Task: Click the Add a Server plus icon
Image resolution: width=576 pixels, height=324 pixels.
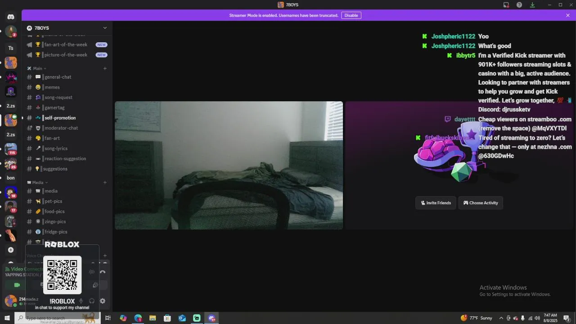Action: point(11,250)
